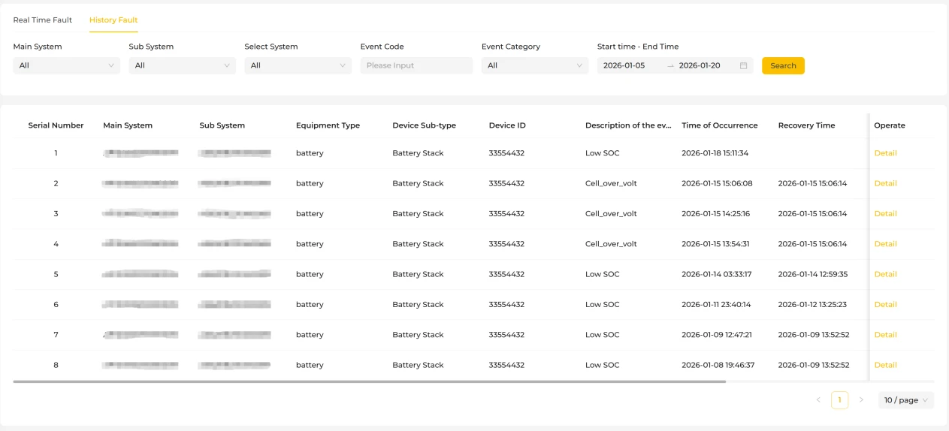This screenshot has height=431, width=949.
Task: Open Detail for serial number 5
Action: (885, 274)
